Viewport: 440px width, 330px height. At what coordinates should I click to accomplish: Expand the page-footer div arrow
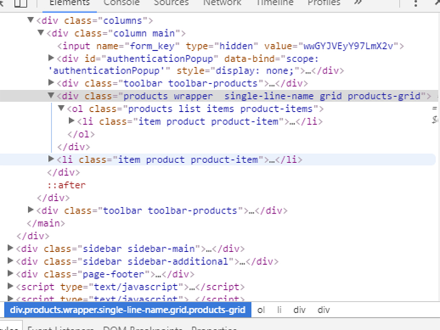[x=11, y=274]
